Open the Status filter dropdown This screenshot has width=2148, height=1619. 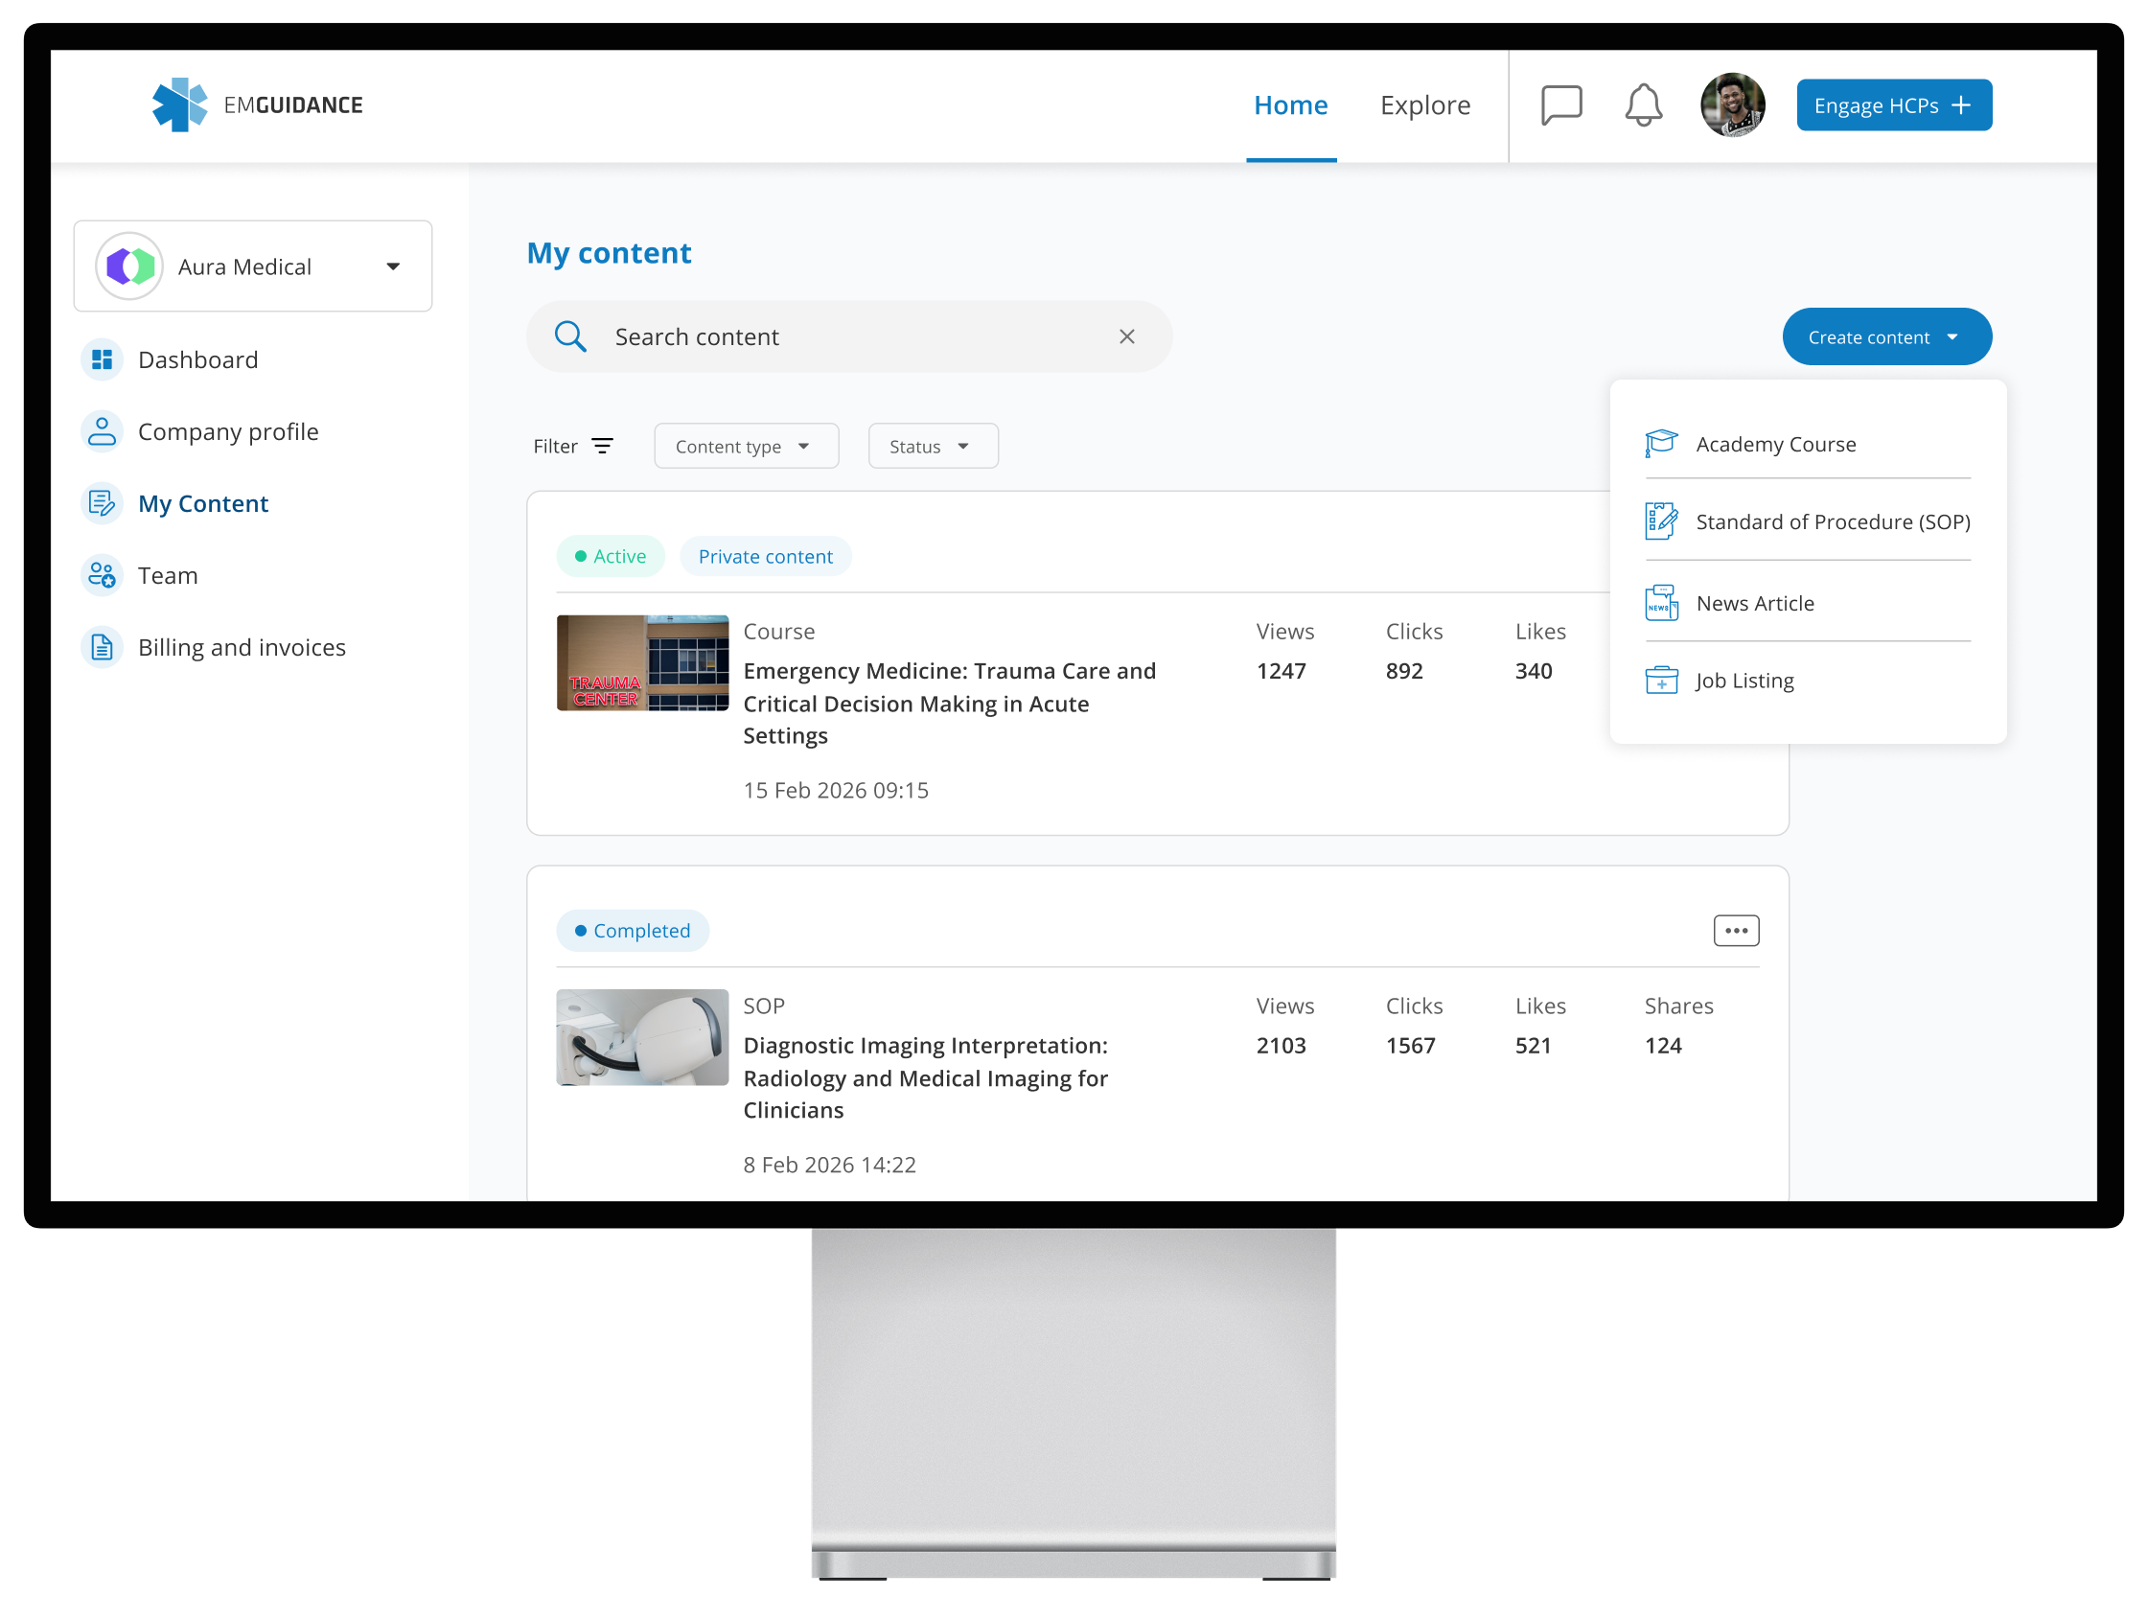click(933, 447)
